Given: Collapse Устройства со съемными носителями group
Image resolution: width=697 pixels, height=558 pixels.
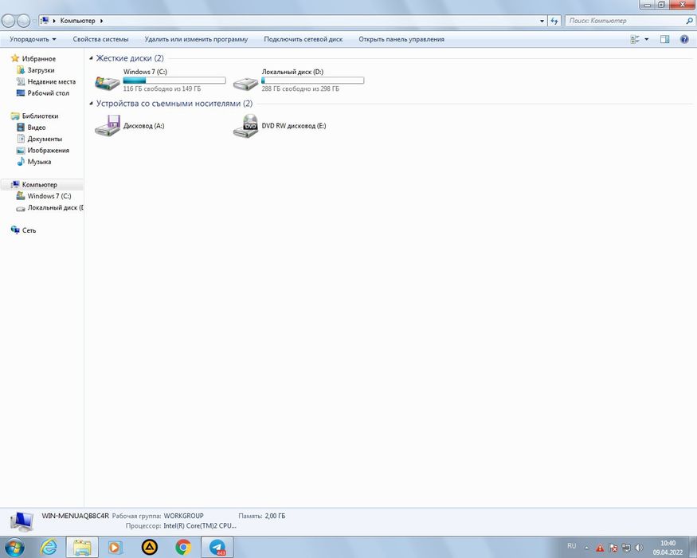Looking at the screenshot, I should click(91, 104).
